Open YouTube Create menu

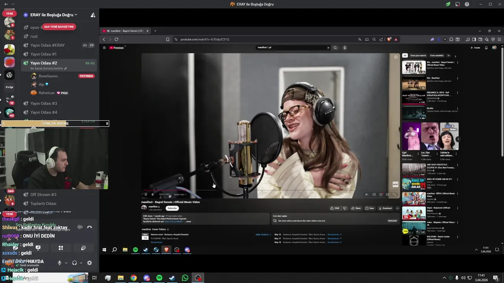pos(475,48)
